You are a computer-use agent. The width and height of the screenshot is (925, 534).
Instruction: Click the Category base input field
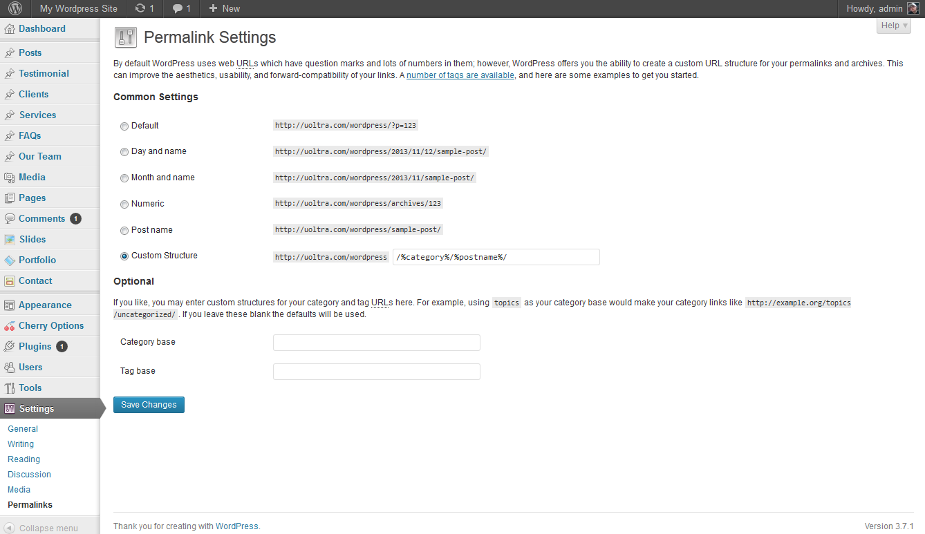377,343
